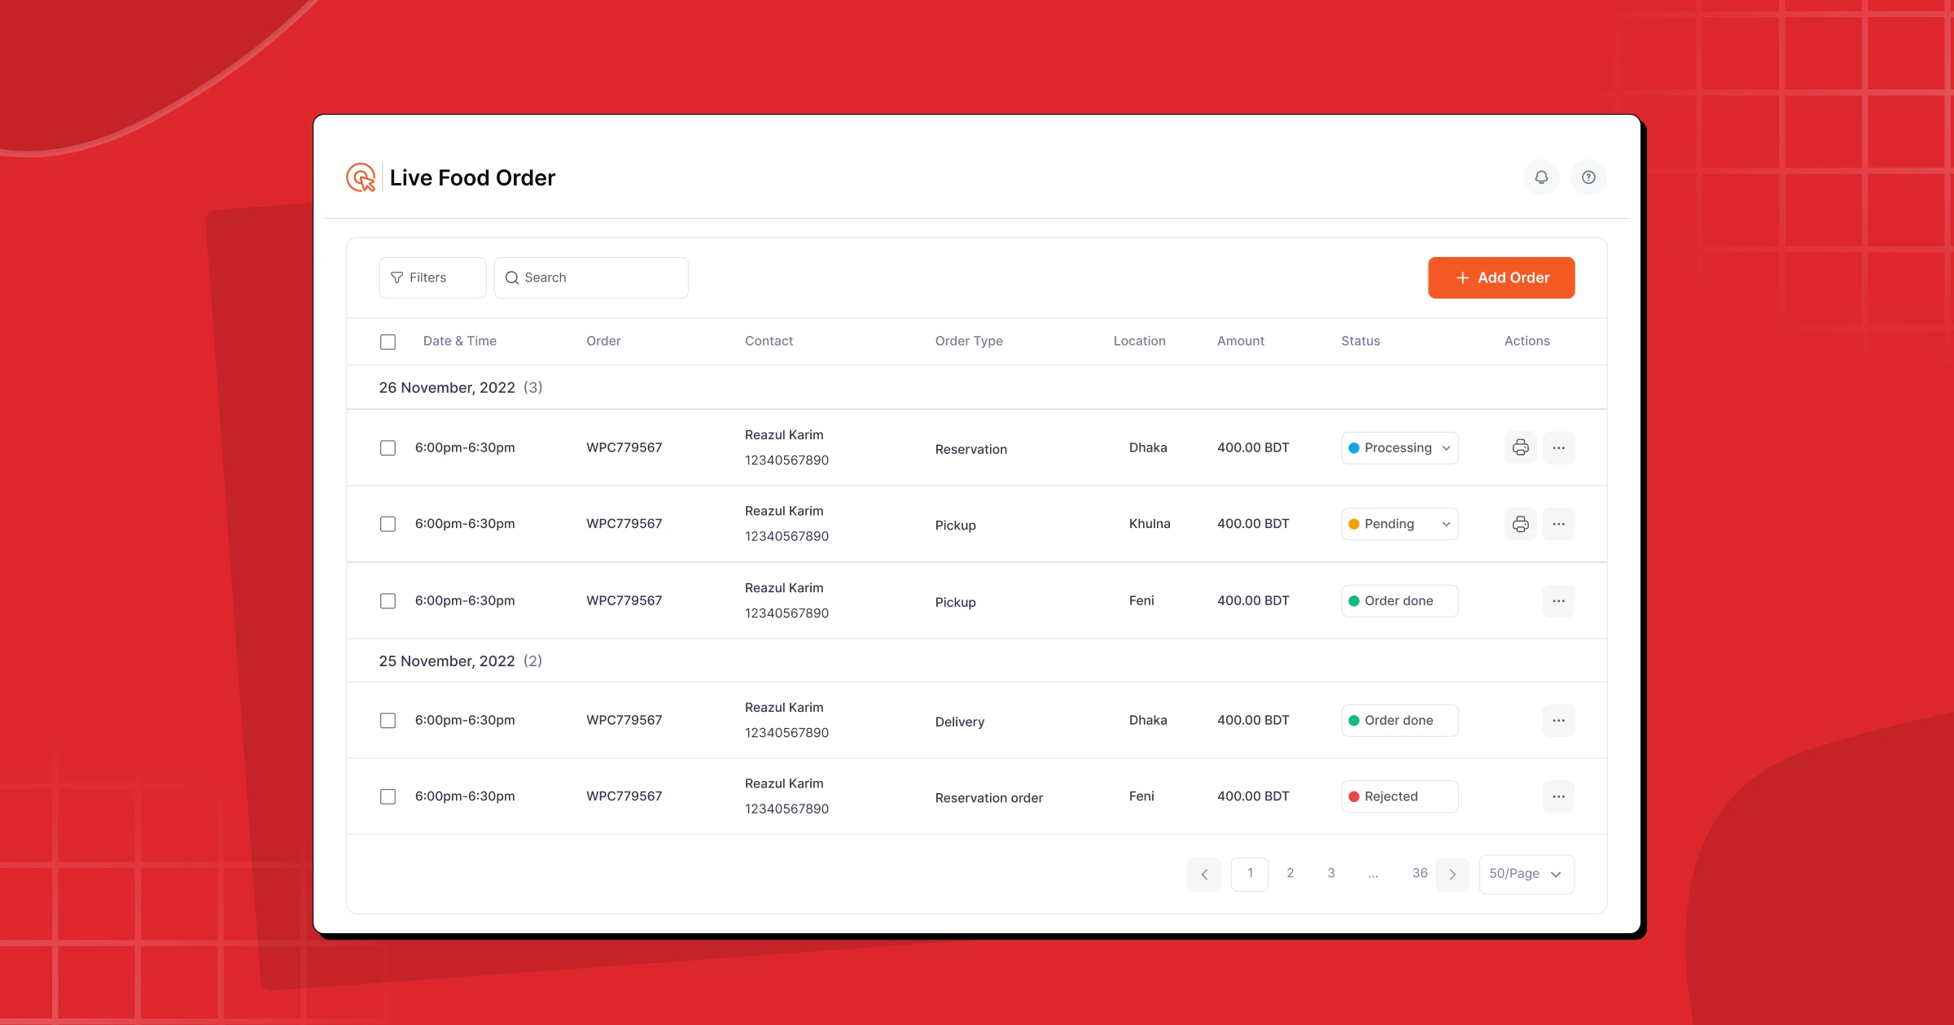Go to page 2

(x=1290, y=873)
